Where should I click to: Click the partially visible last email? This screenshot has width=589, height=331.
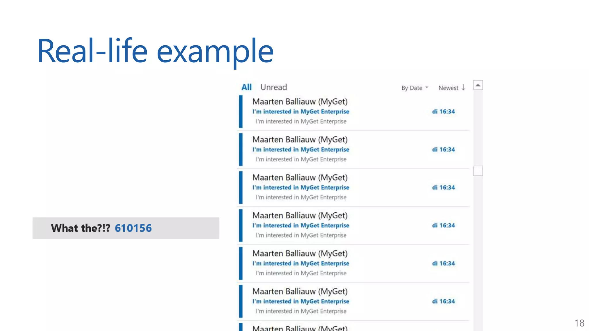[x=300, y=328]
